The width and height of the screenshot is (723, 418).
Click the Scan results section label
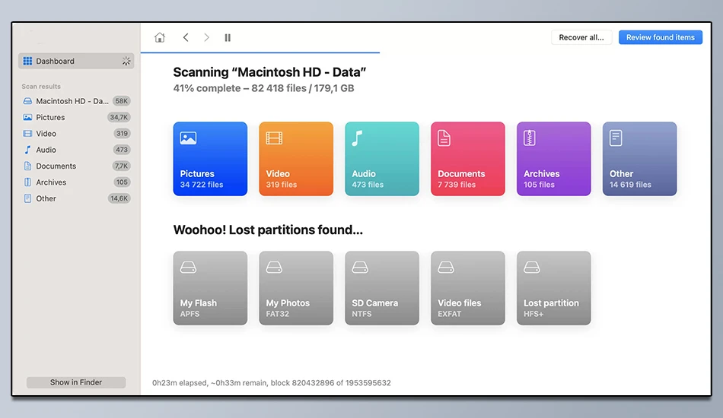click(x=41, y=86)
